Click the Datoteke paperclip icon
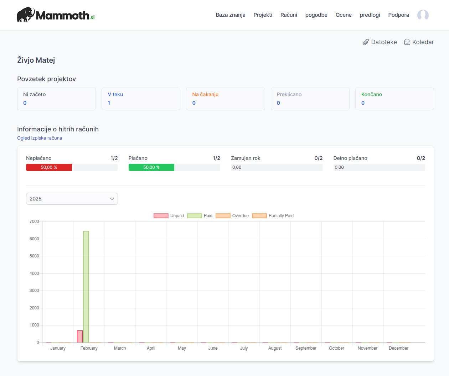Viewport: 449px width, 376px height. (x=366, y=42)
